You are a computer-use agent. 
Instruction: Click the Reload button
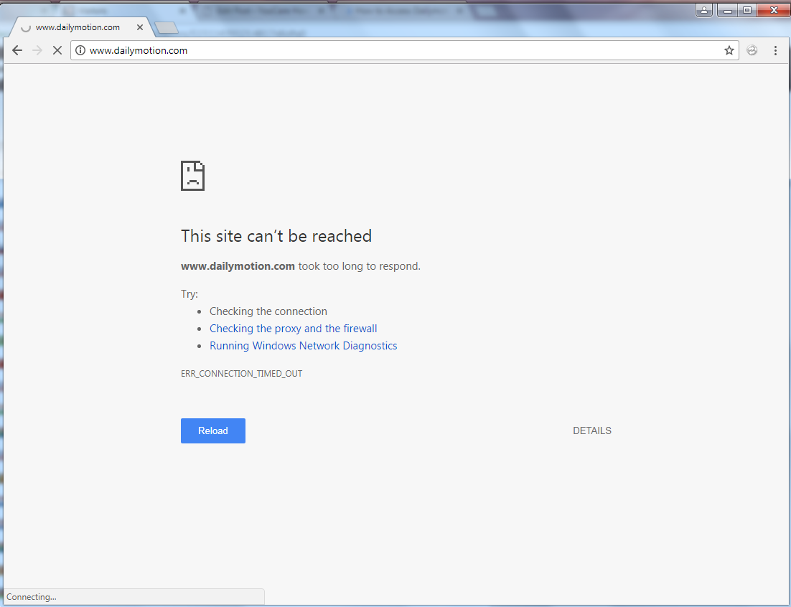point(213,430)
